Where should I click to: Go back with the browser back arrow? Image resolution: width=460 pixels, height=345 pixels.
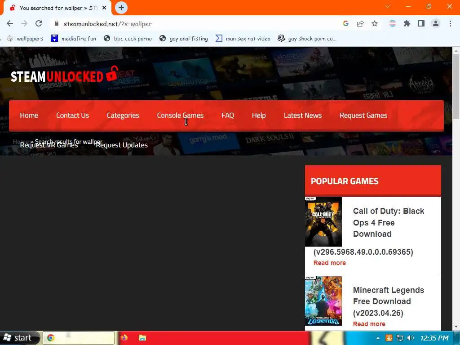tap(10, 23)
